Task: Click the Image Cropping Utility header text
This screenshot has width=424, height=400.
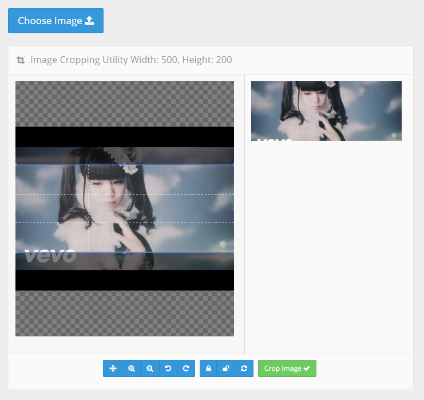Action: click(131, 60)
